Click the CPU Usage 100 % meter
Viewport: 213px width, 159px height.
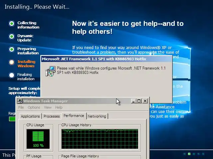point(38,139)
